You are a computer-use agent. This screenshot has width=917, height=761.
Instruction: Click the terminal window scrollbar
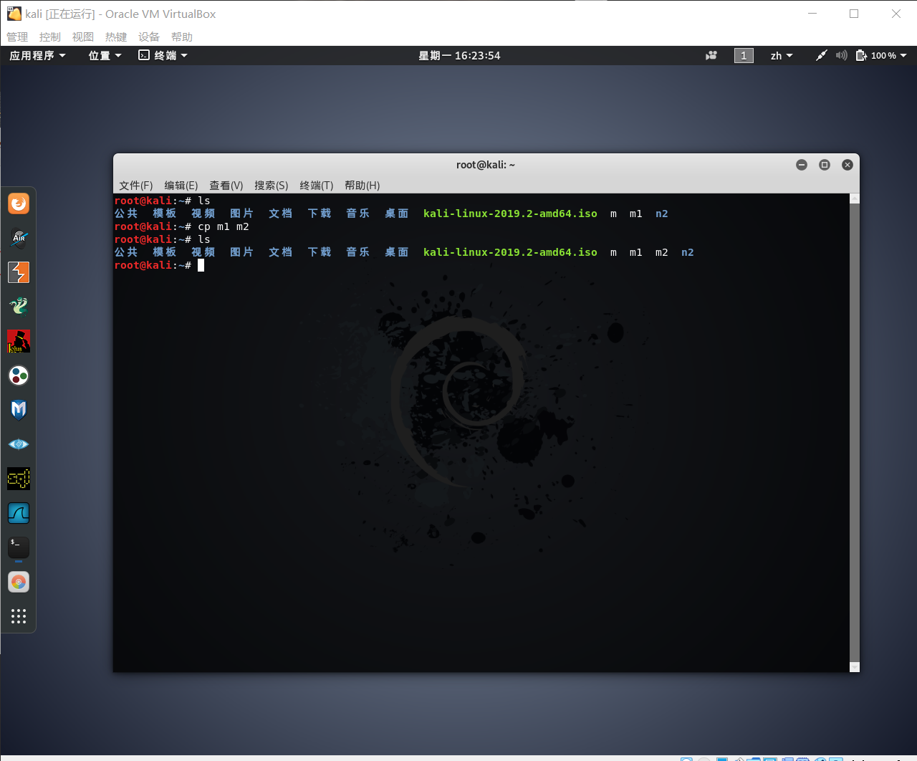853,430
